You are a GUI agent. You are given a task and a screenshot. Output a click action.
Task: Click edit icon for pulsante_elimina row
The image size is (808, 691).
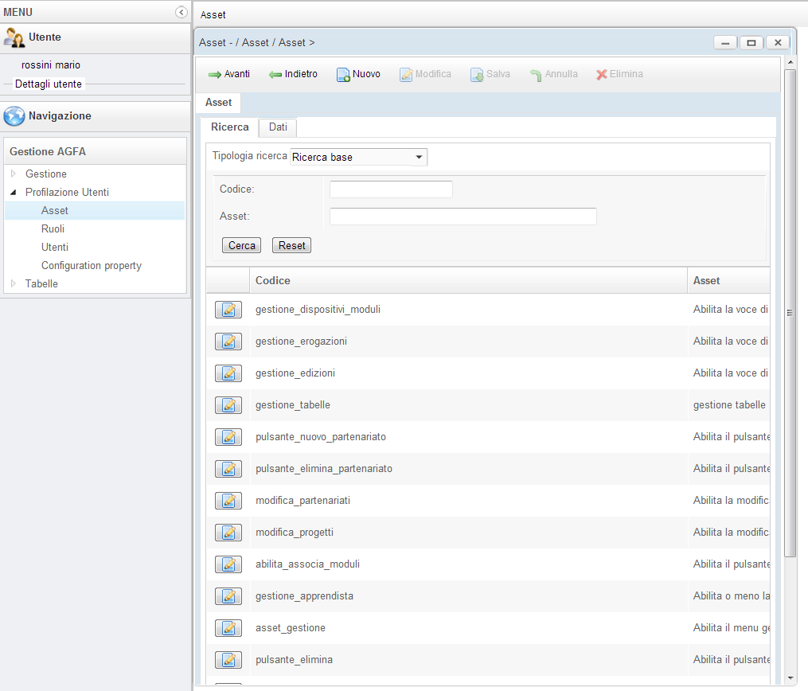(228, 660)
